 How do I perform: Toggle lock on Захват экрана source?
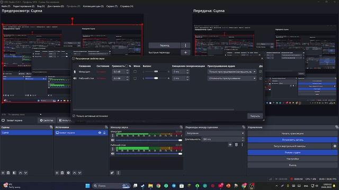coord(104,132)
